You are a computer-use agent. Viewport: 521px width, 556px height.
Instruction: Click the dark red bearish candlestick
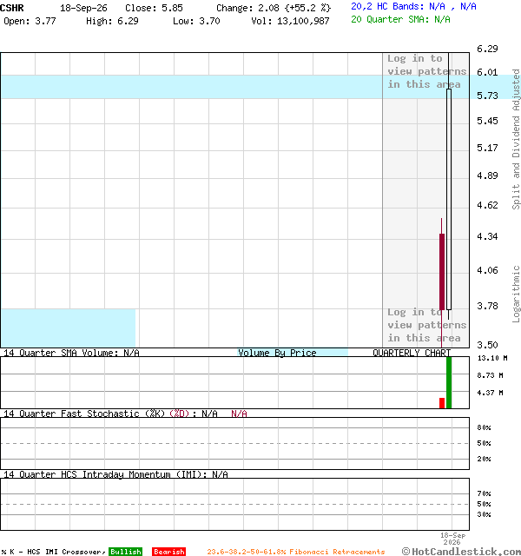pos(442,272)
